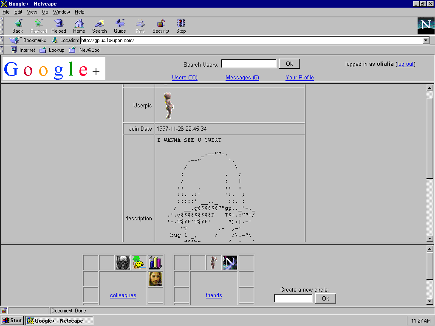
Task: Open the Users (33) link
Action: pos(184,77)
